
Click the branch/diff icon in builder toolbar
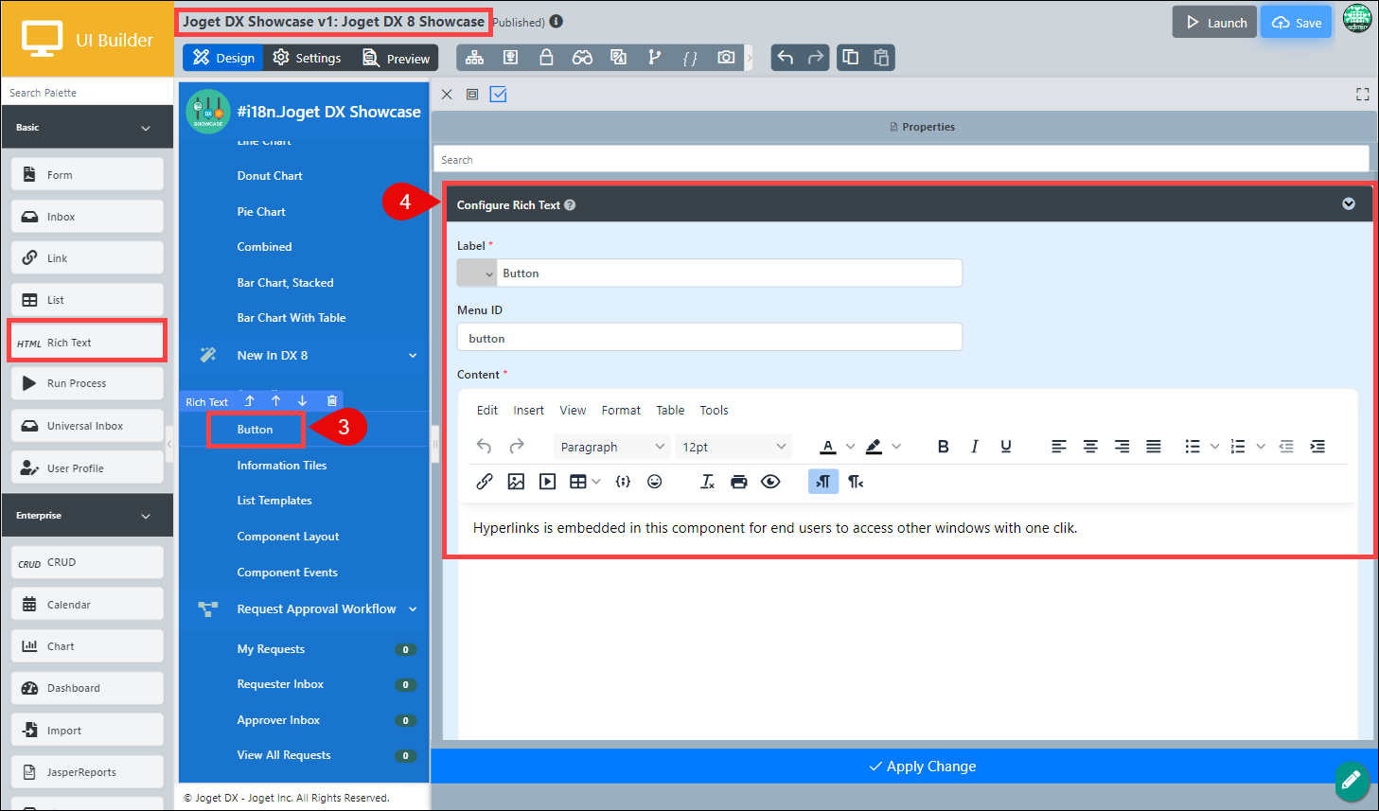(654, 58)
